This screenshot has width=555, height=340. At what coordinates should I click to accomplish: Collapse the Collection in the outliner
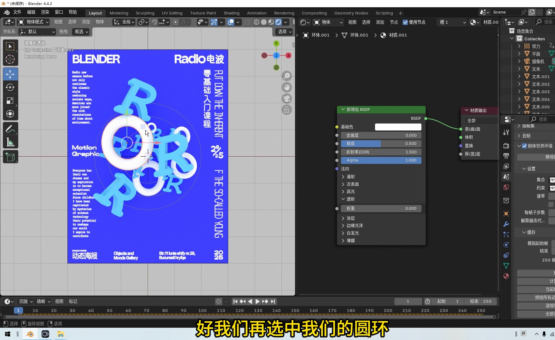point(512,38)
